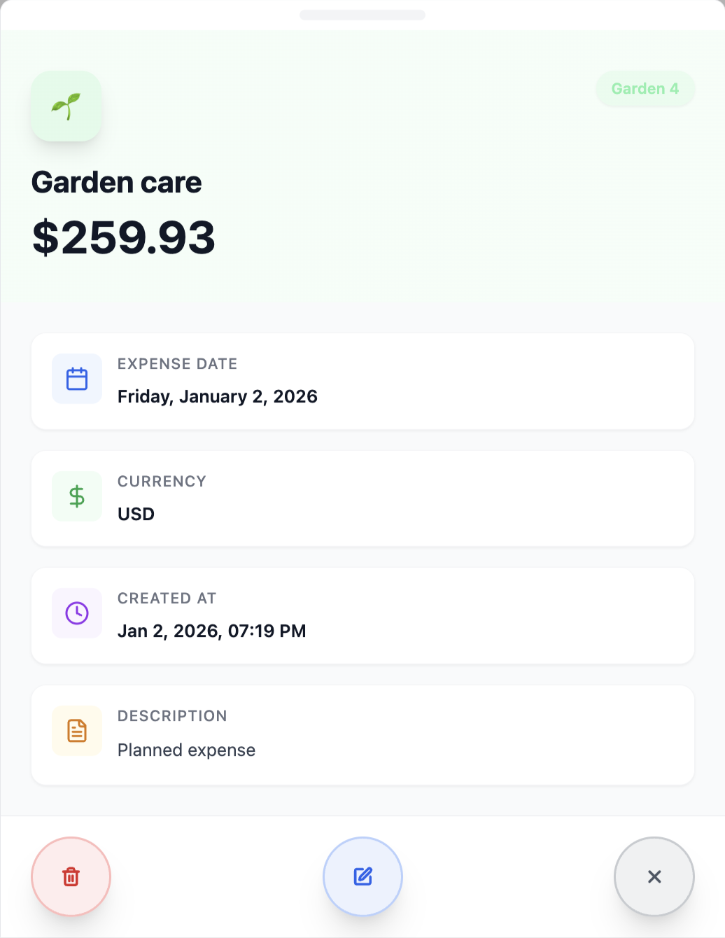Viewport: 725px width, 938px height.
Task: Click the Garden 4 badge
Action: click(645, 89)
